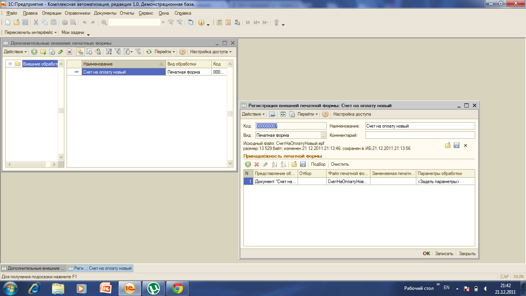Select the Счет на оплату новый list row
This screenshot has width=526, height=296.
(x=146, y=72)
